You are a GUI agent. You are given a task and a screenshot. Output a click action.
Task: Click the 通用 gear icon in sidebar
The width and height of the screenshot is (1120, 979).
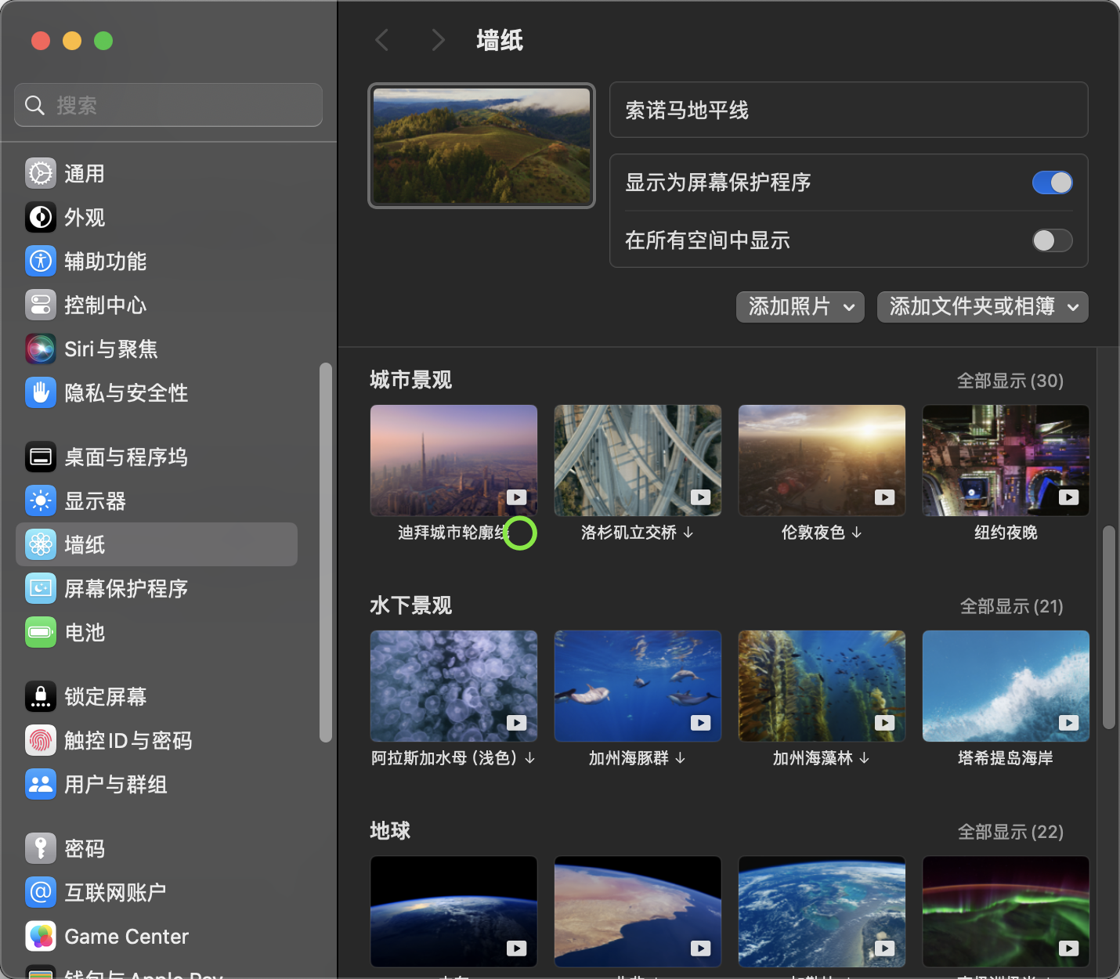(40, 173)
